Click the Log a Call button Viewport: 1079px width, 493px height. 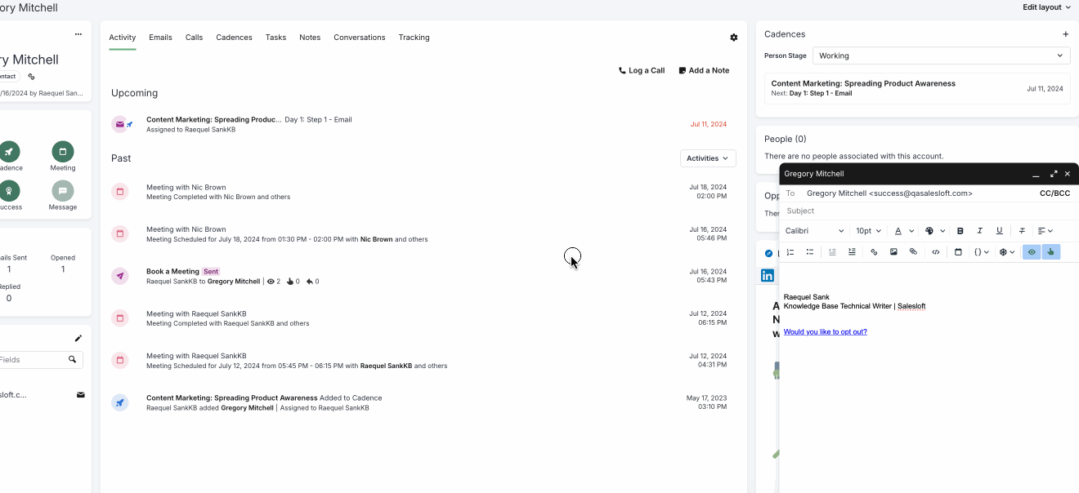coord(642,70)
